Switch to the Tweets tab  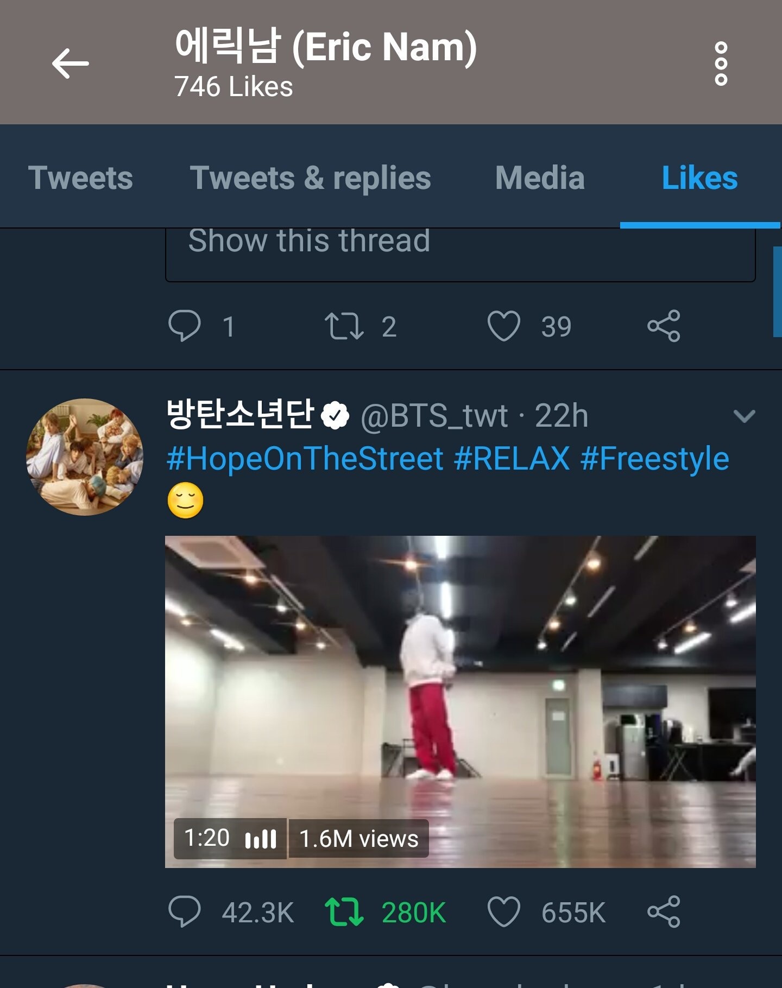(80, 178)
